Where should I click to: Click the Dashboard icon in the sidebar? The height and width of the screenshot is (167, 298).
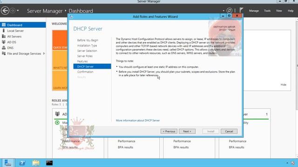4,25
